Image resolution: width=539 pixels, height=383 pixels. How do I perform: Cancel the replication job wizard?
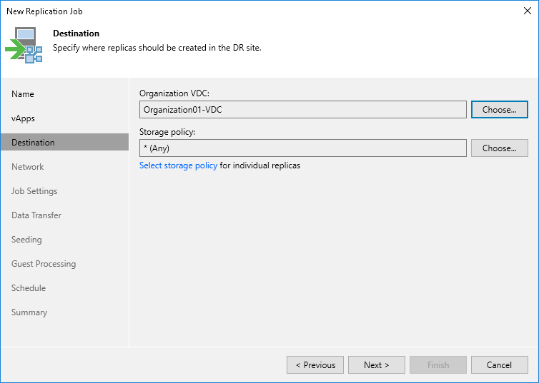point(500,365)
